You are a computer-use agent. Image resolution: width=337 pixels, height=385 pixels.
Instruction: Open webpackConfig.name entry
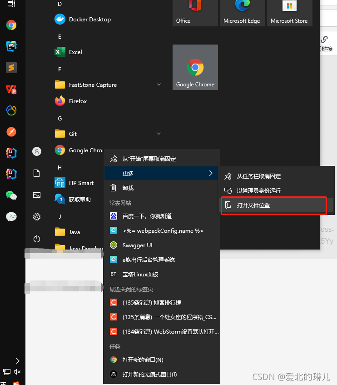pyautogui.click(x=161, y=230)
